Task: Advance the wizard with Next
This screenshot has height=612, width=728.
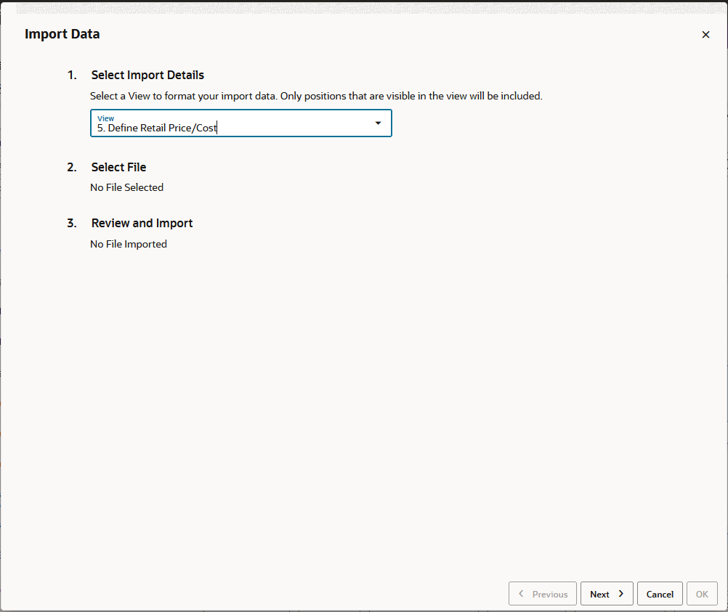Action: pyautogui.click(x=607, y=593)
